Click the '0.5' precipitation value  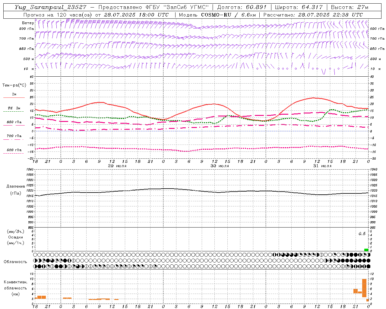(x=362, y=234)
